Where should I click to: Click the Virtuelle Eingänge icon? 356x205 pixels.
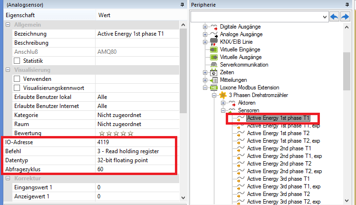click(213, 49)
